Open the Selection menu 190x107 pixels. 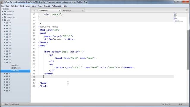tap(15, 6)
